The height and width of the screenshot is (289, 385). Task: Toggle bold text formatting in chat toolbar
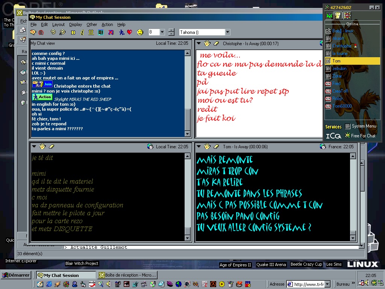click(73, 32)
